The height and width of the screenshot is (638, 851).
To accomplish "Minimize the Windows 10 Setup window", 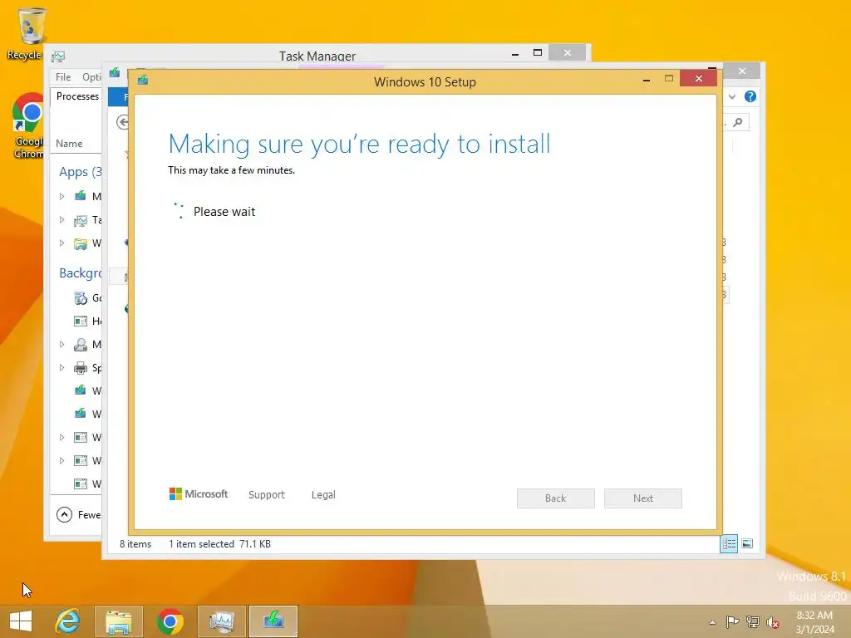I will [647, 80].
